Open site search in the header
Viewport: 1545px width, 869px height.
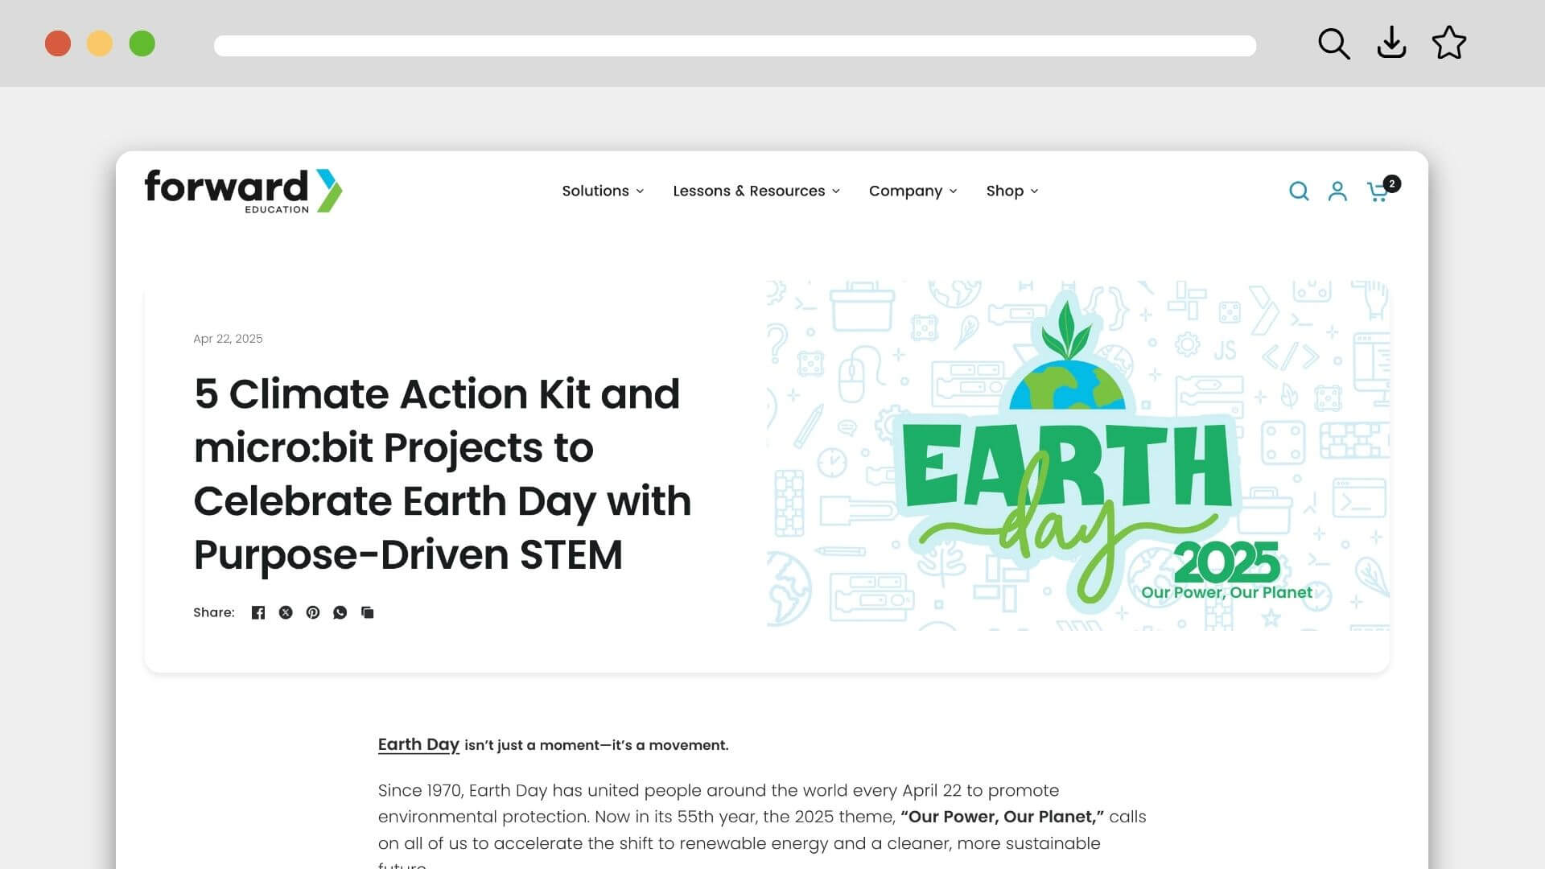[x=1299, y=191]
